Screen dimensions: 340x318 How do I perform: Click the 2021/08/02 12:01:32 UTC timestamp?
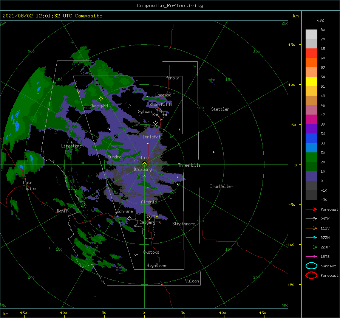pos(52,16)
